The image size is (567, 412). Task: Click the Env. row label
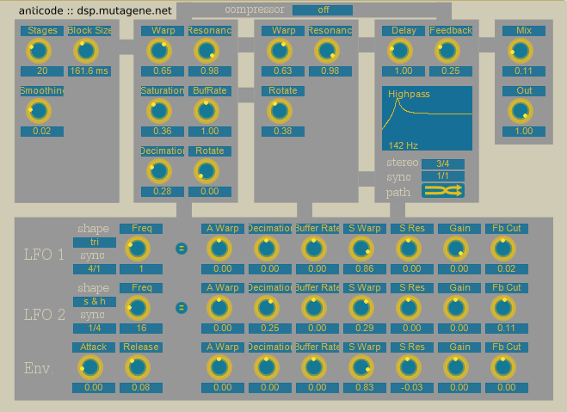[39, 368]
